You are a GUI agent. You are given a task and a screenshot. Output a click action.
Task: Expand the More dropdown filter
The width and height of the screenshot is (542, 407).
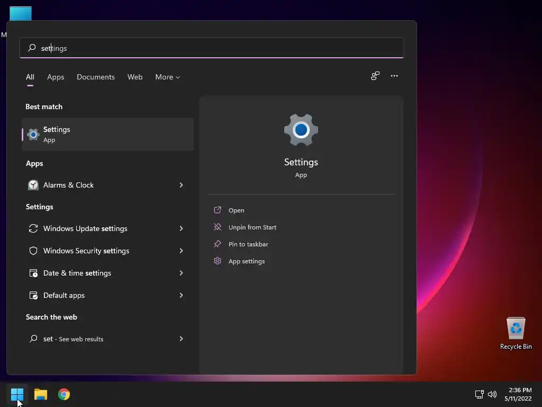[x=168, y=77]
